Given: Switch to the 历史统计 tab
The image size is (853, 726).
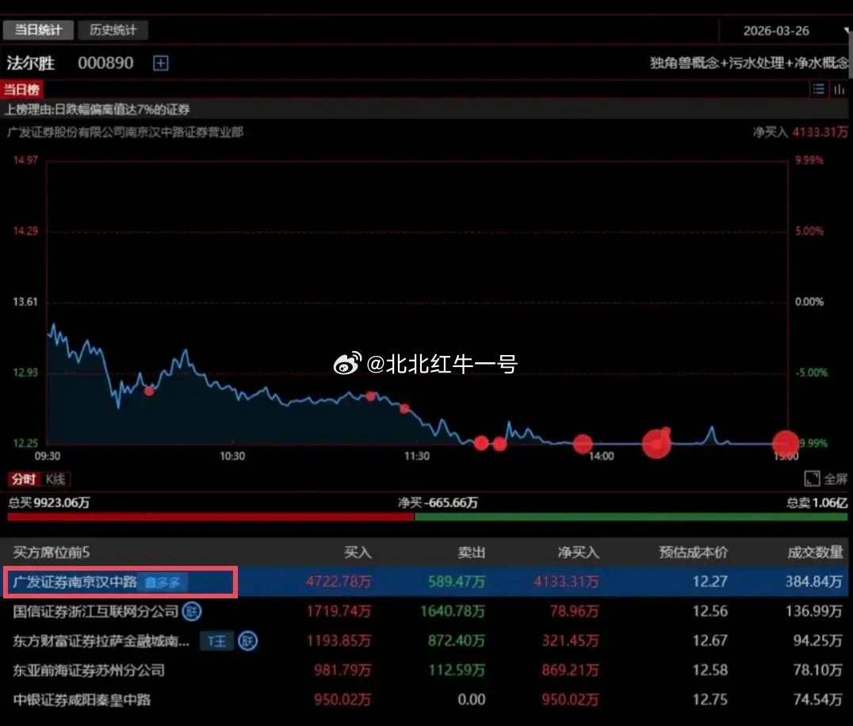Looking at the screenshot, I should point(112,29).
